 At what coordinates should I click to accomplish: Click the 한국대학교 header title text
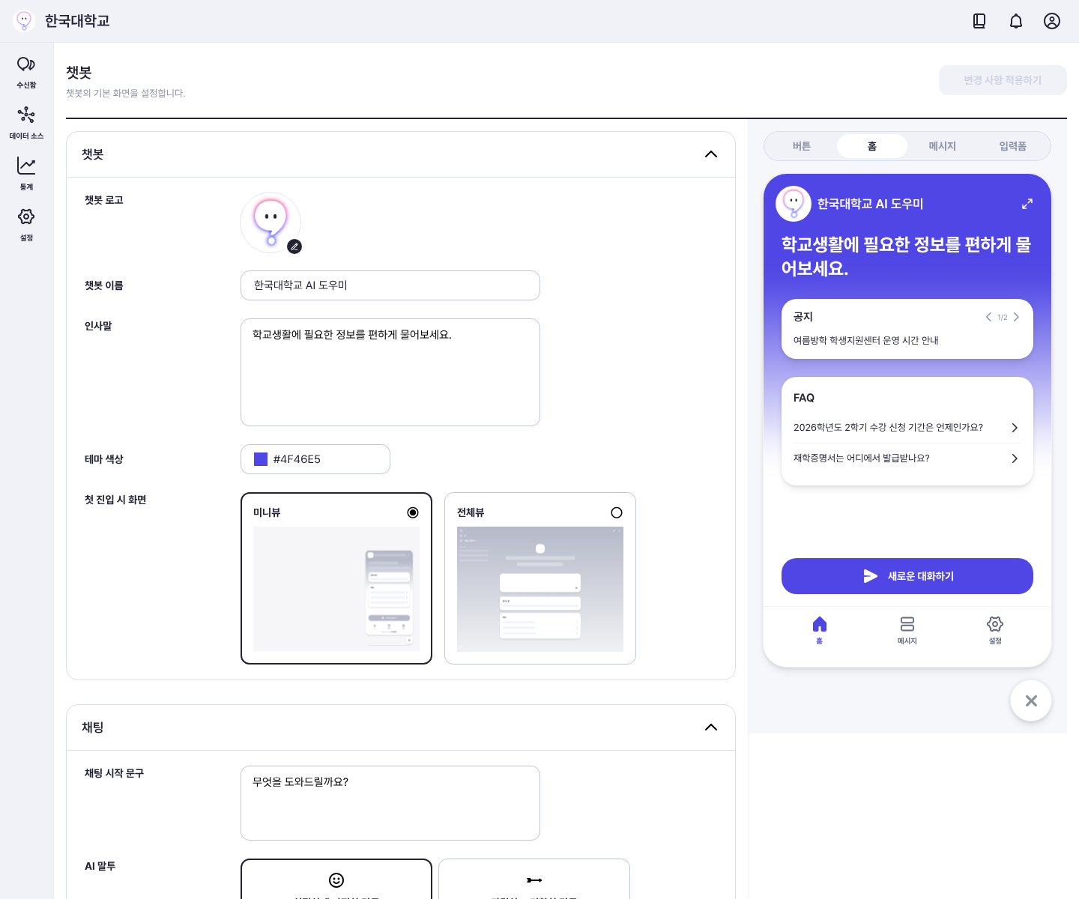click(77, 21)
